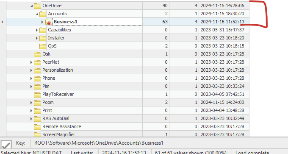Select the RAS AutoDial key name
The image size is (288, 154).
coord(56,118)
